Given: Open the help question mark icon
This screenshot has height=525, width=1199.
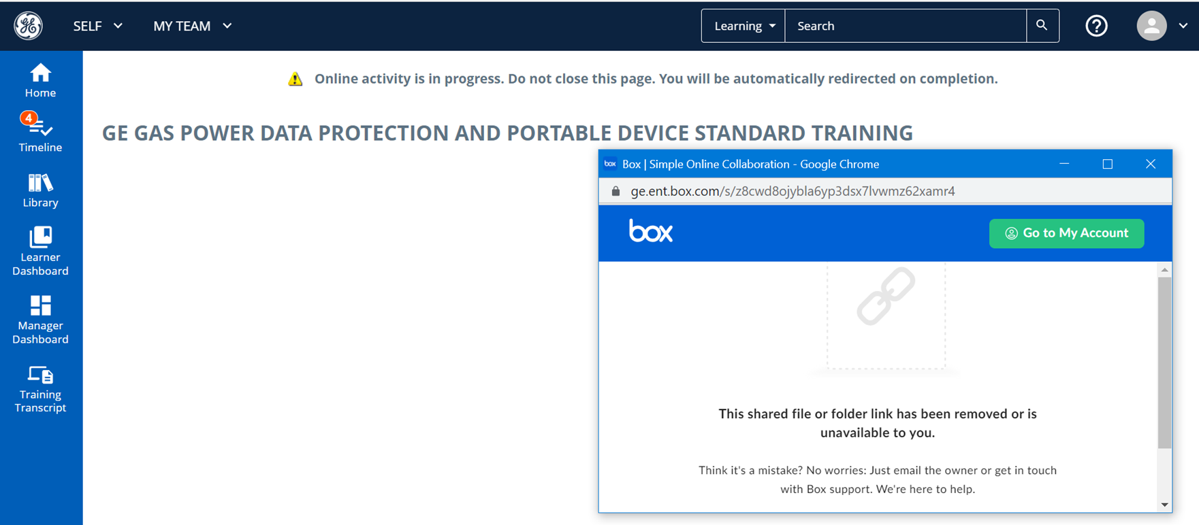Looking at the screenshot, I should (1096, 26).
